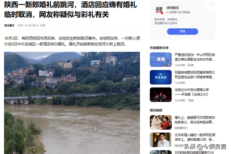Image resolution: width=231 pixels, height=154 pixels.
Task: Open the 婚礼上，婆婆穿万元同款嫁衣 story
Action: point(195,120)
